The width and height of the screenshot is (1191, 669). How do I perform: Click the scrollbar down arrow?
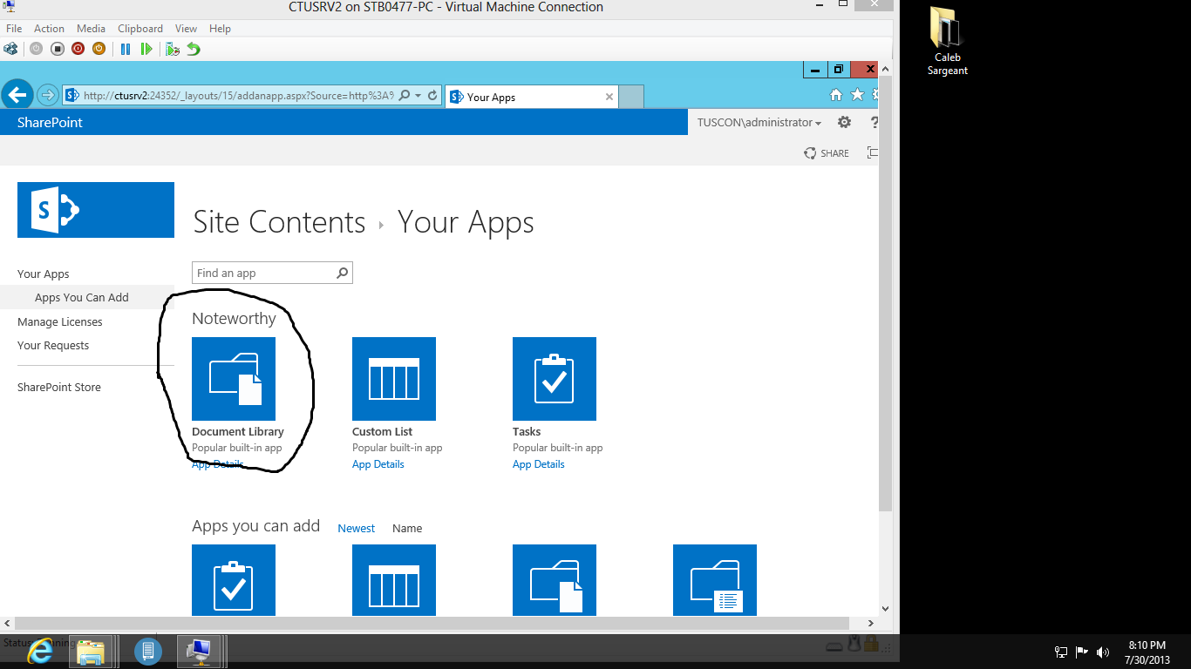click(885, 609)
